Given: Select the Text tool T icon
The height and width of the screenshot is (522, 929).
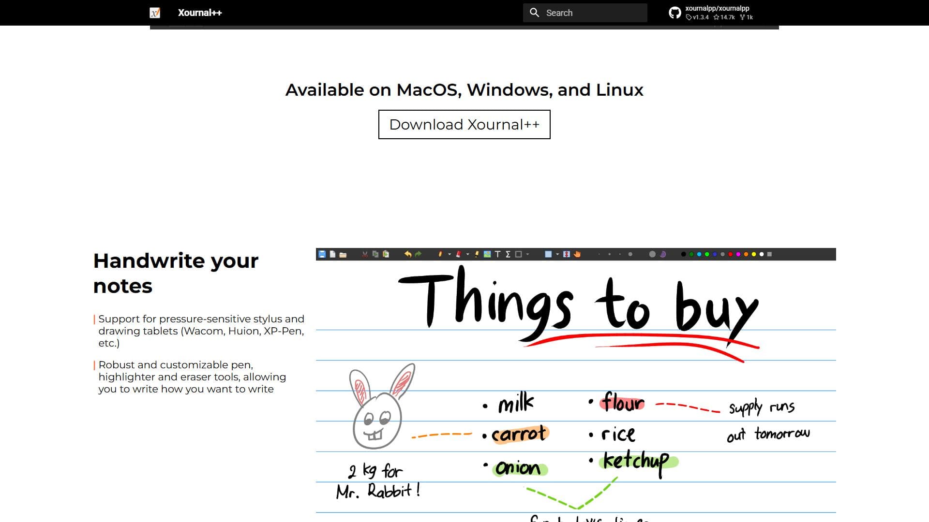Looking at the screenshot, I should point(497,254).
